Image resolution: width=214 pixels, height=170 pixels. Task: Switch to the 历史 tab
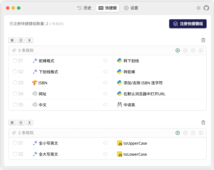(84, 8)
